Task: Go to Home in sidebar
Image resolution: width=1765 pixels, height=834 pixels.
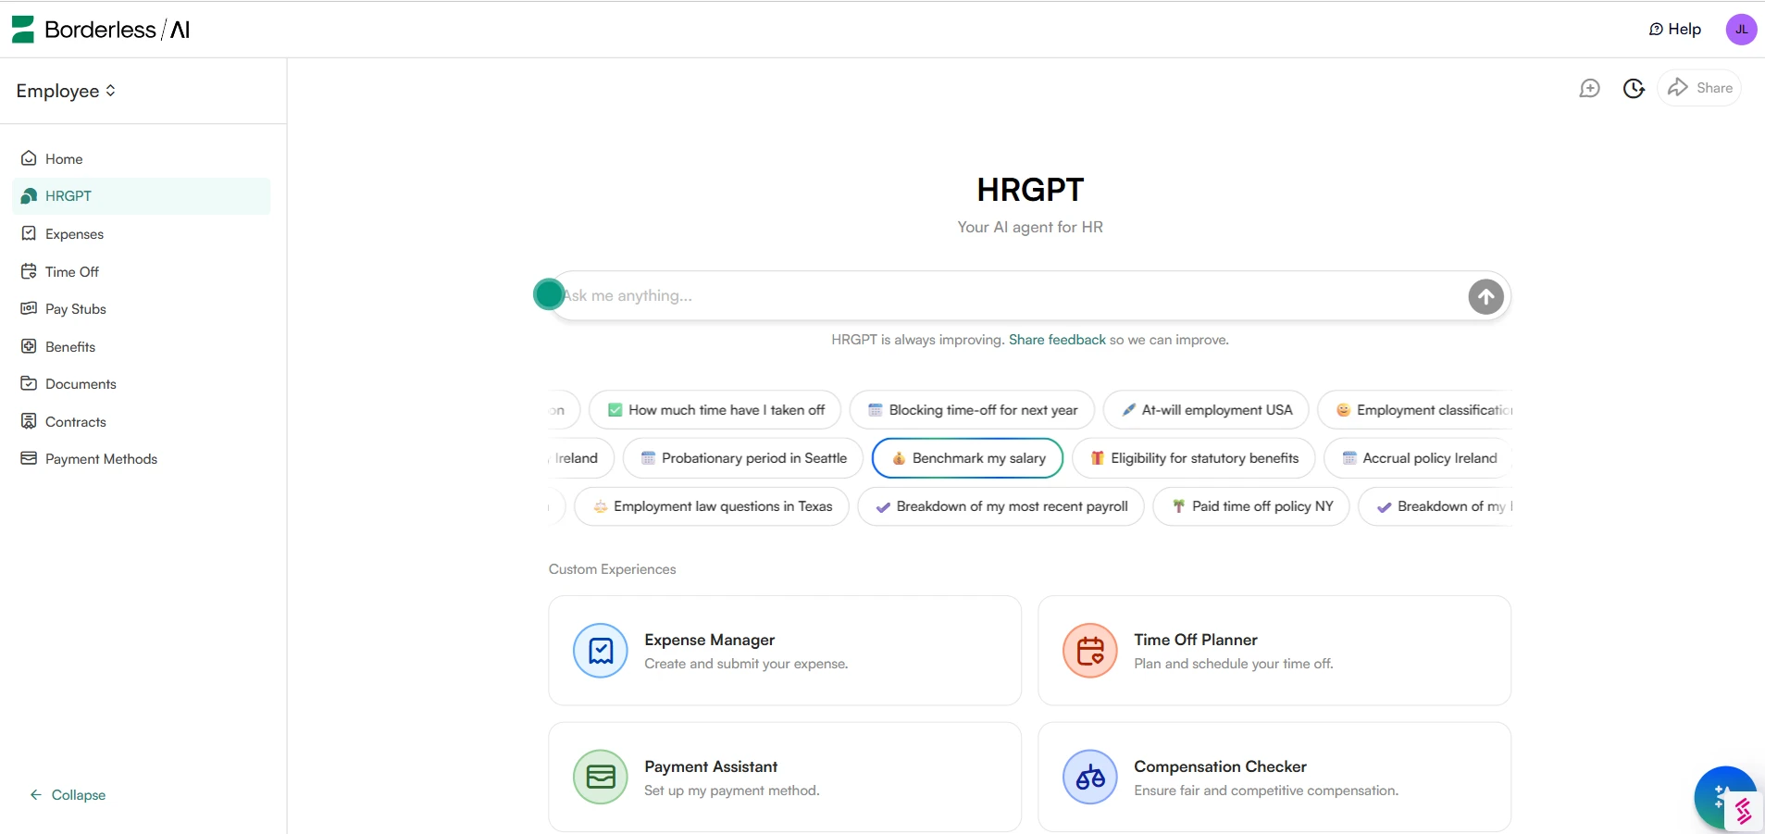Action: 142,159
